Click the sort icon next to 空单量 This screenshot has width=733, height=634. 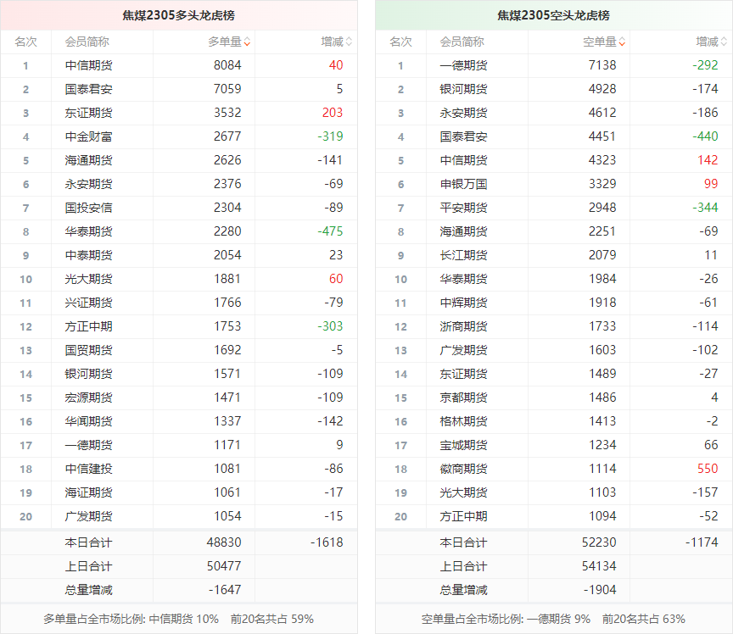[622, 42]
